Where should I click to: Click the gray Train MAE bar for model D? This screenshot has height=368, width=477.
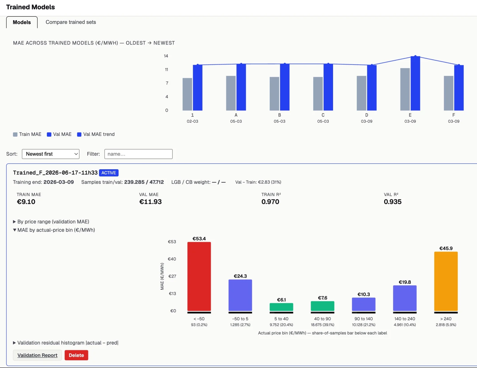361,93
